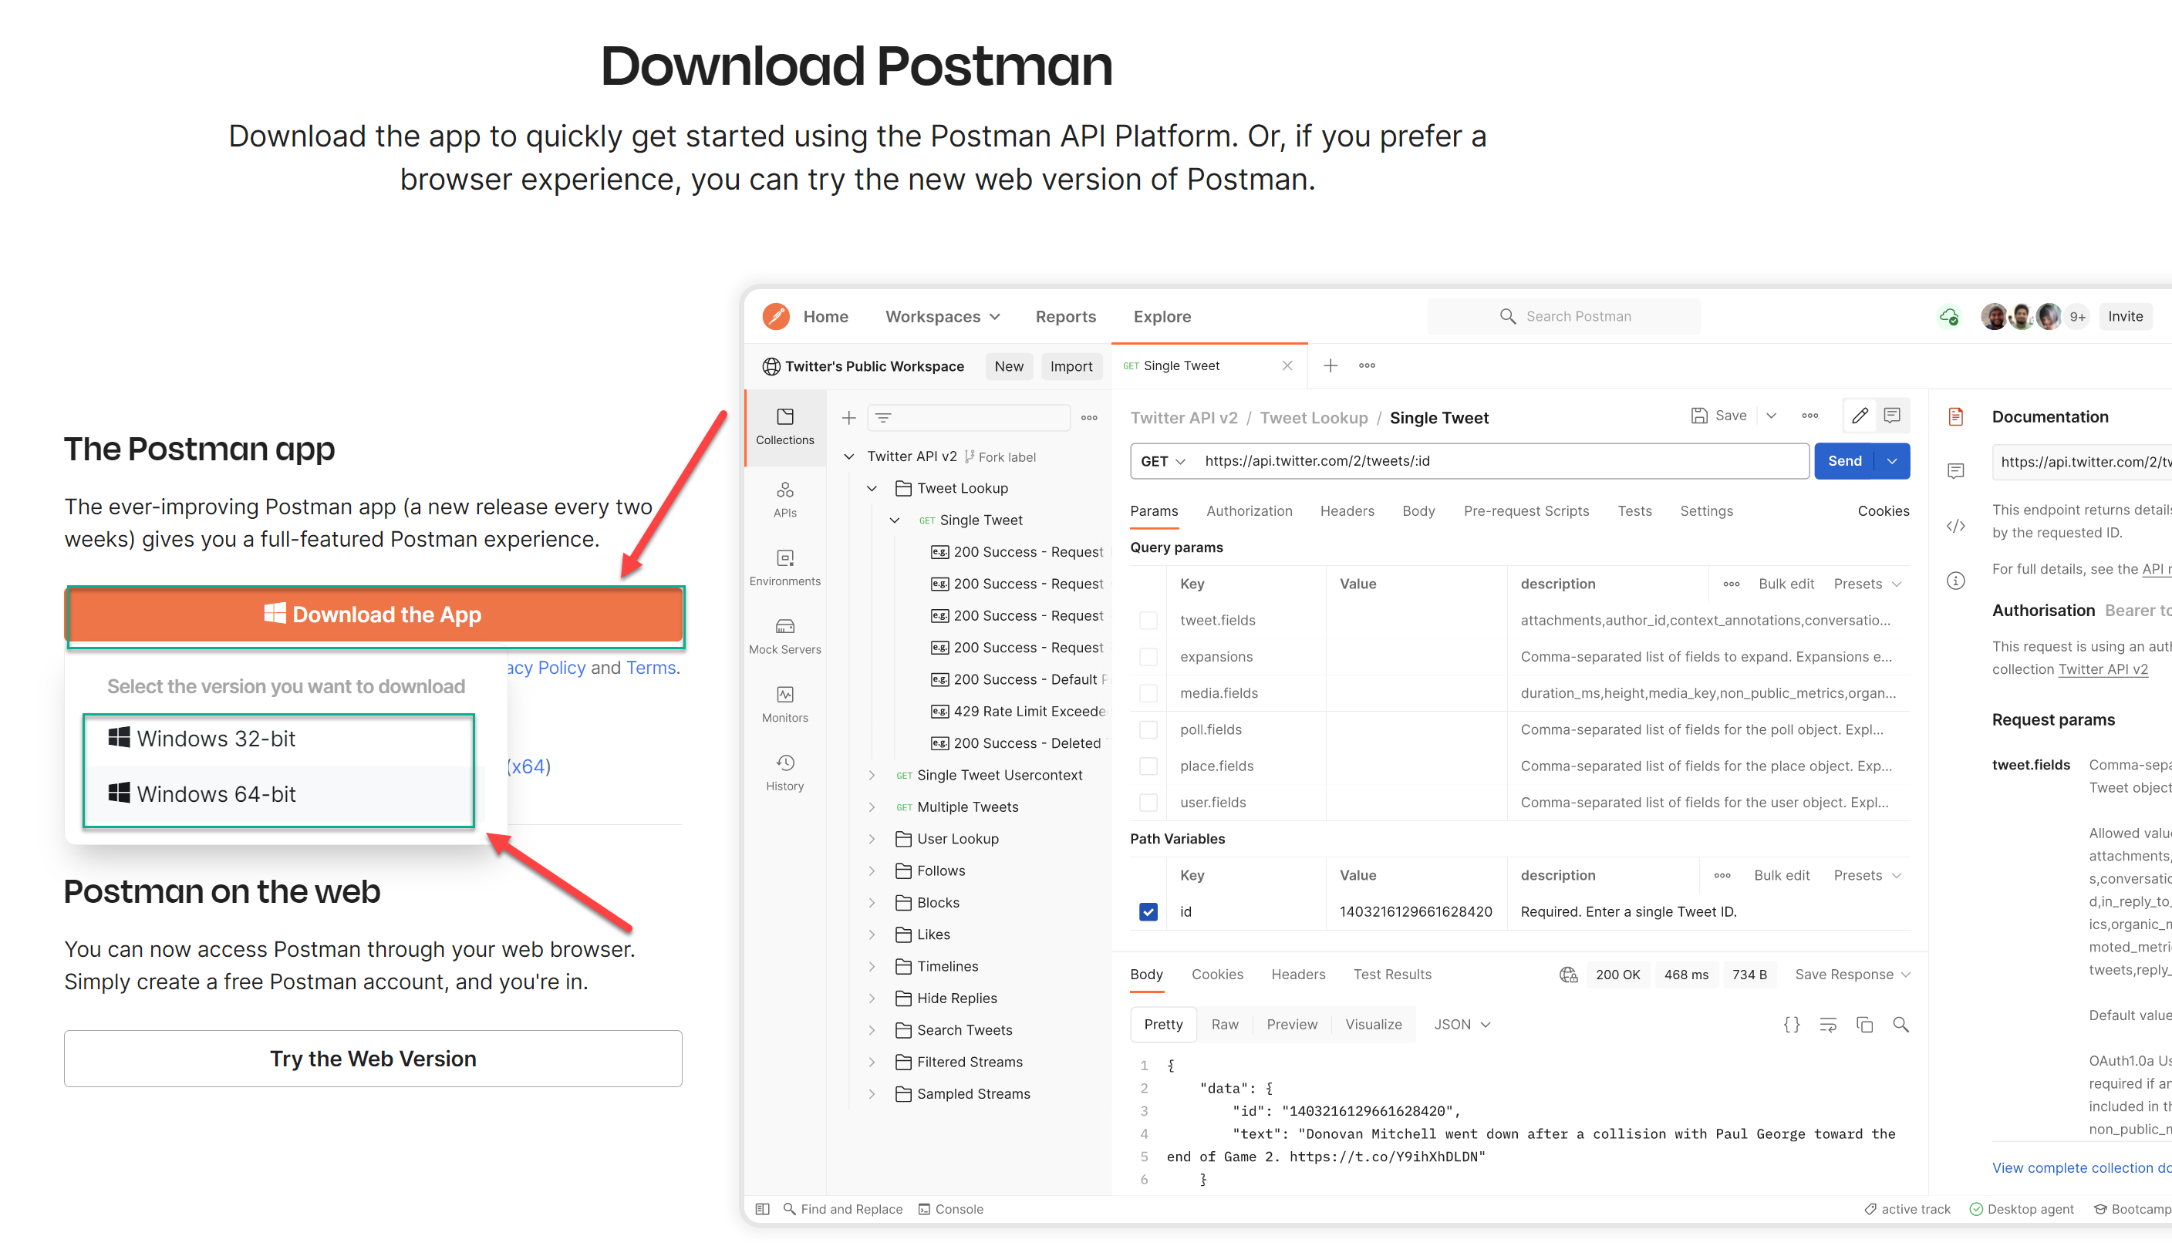Image resolution: width=2172 pixels, height=1246 pixels.
Task: Open the Monitors panel
Action: pyautogui.click(x=784, y=703)
